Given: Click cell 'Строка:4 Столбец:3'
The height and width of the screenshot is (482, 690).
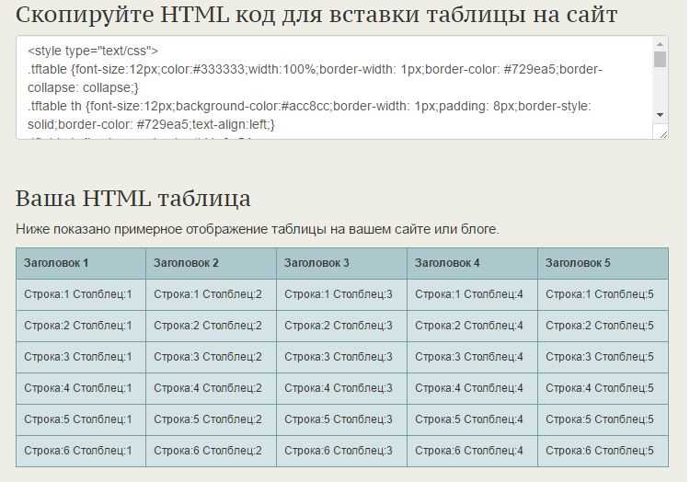Looking at the screenshot, I should pos(342,388).
